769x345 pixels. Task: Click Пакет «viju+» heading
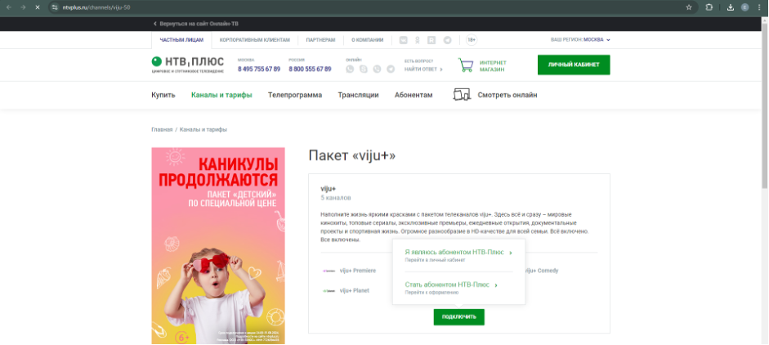352,155
